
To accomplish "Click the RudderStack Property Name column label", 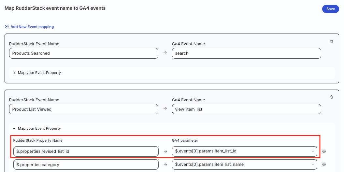I will tap(38, 140).
